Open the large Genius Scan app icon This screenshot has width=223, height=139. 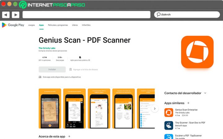[x=197, y=52]
